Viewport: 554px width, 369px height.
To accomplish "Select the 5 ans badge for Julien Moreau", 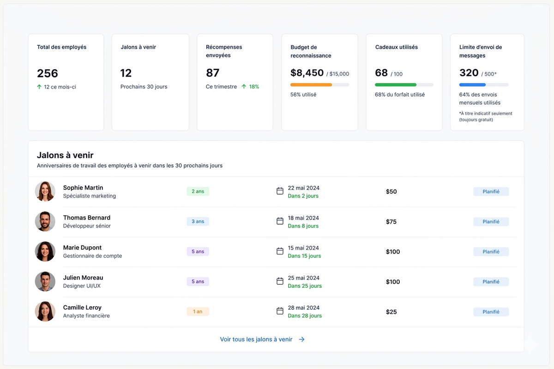I will click(198, 281).
